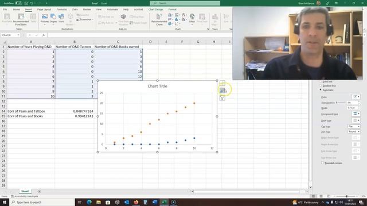Click Recommended PivotTables in ribbon
This screenshot has height=206, width=367.
21,19
